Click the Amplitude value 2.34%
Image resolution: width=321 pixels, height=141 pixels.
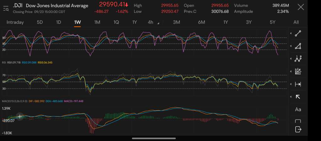click(x=283, y=12)
